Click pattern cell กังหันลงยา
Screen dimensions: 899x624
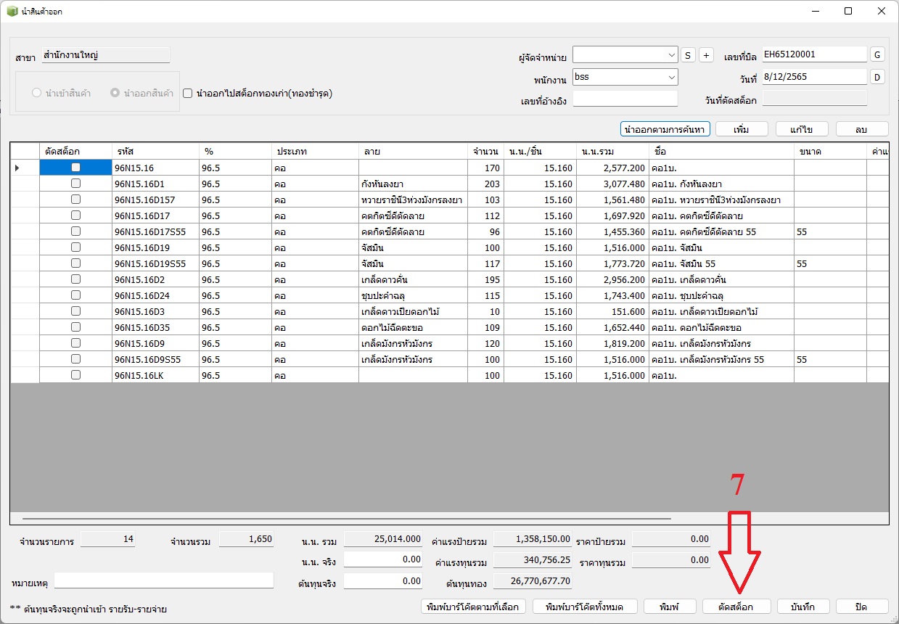coord(413,184)
